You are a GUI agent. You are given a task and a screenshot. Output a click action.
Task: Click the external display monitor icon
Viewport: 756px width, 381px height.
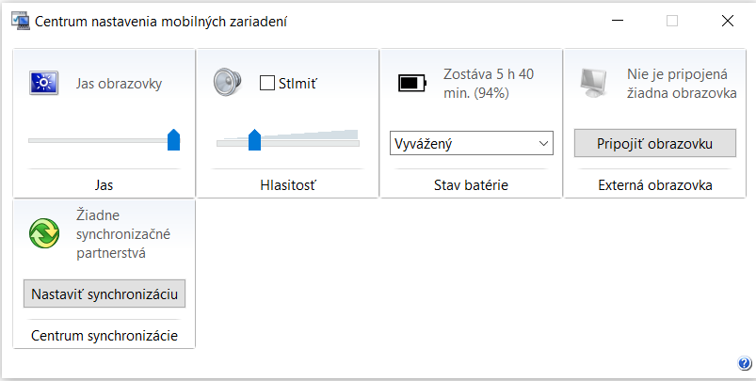point(595,83)
